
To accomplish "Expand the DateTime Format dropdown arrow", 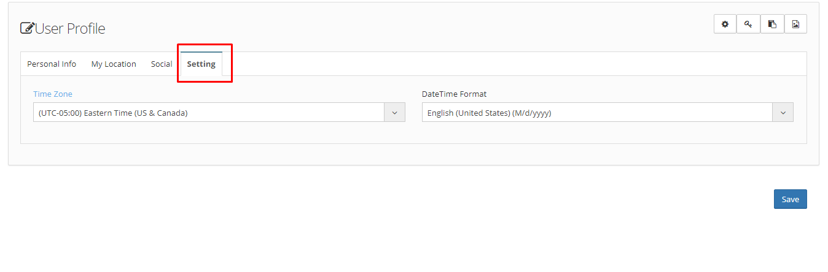I will click(x=783, y=112).
